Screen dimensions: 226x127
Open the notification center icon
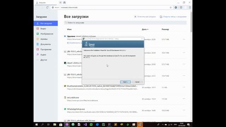[x=188, y=125]
